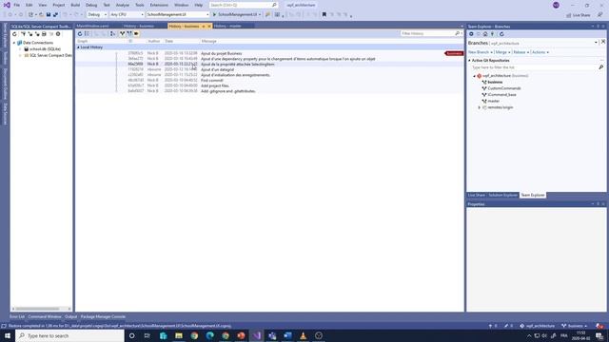Open the Package Manager Console tab
609x342 pixels.
(103, 316)
